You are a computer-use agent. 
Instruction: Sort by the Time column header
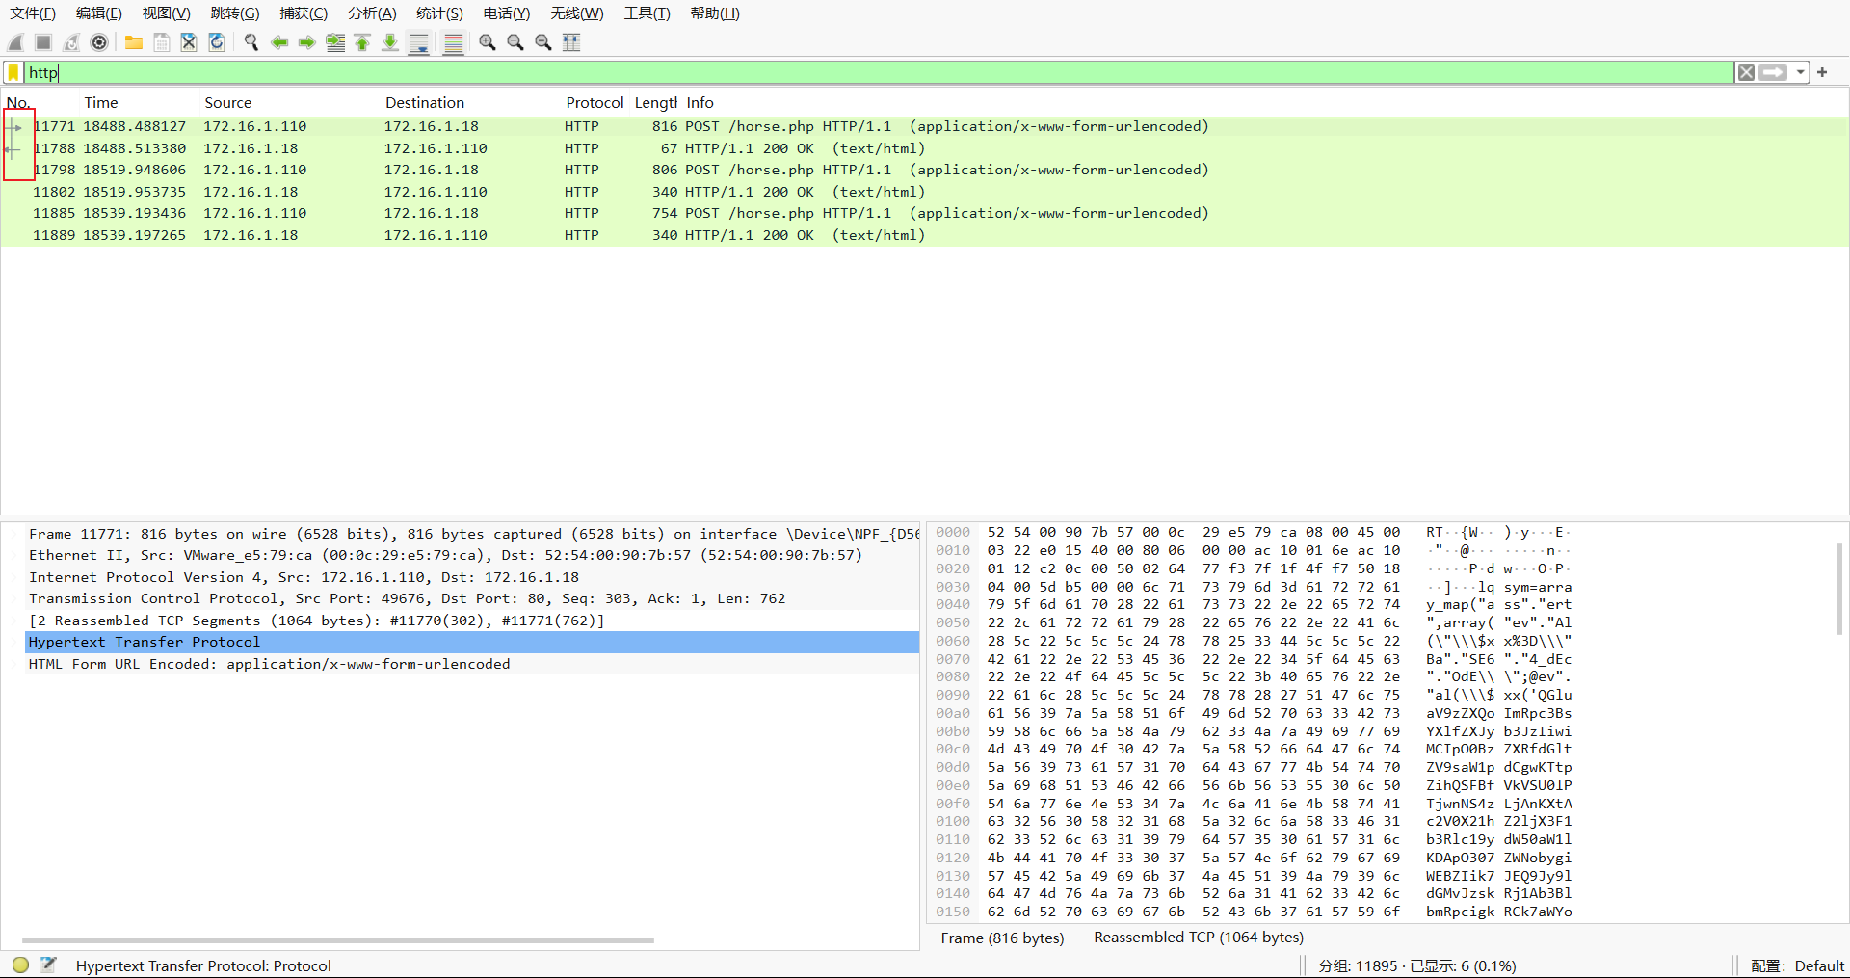(x=101, y=103)
